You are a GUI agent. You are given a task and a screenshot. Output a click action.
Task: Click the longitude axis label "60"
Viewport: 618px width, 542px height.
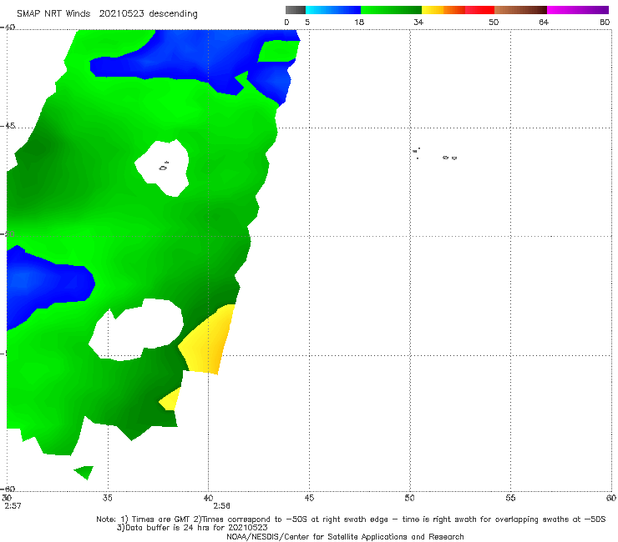point(611,498)
